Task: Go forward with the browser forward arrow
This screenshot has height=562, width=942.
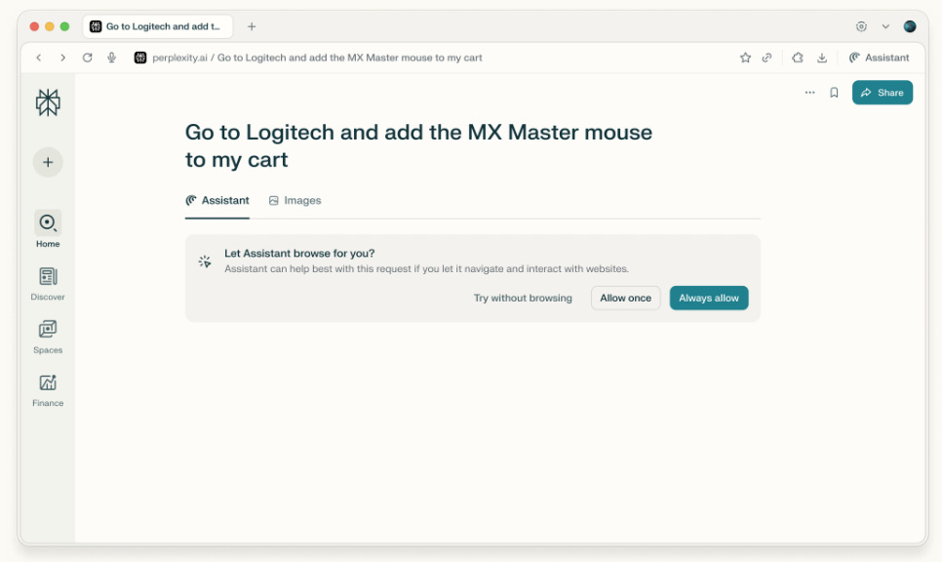Action: click(x=63, y=58)
